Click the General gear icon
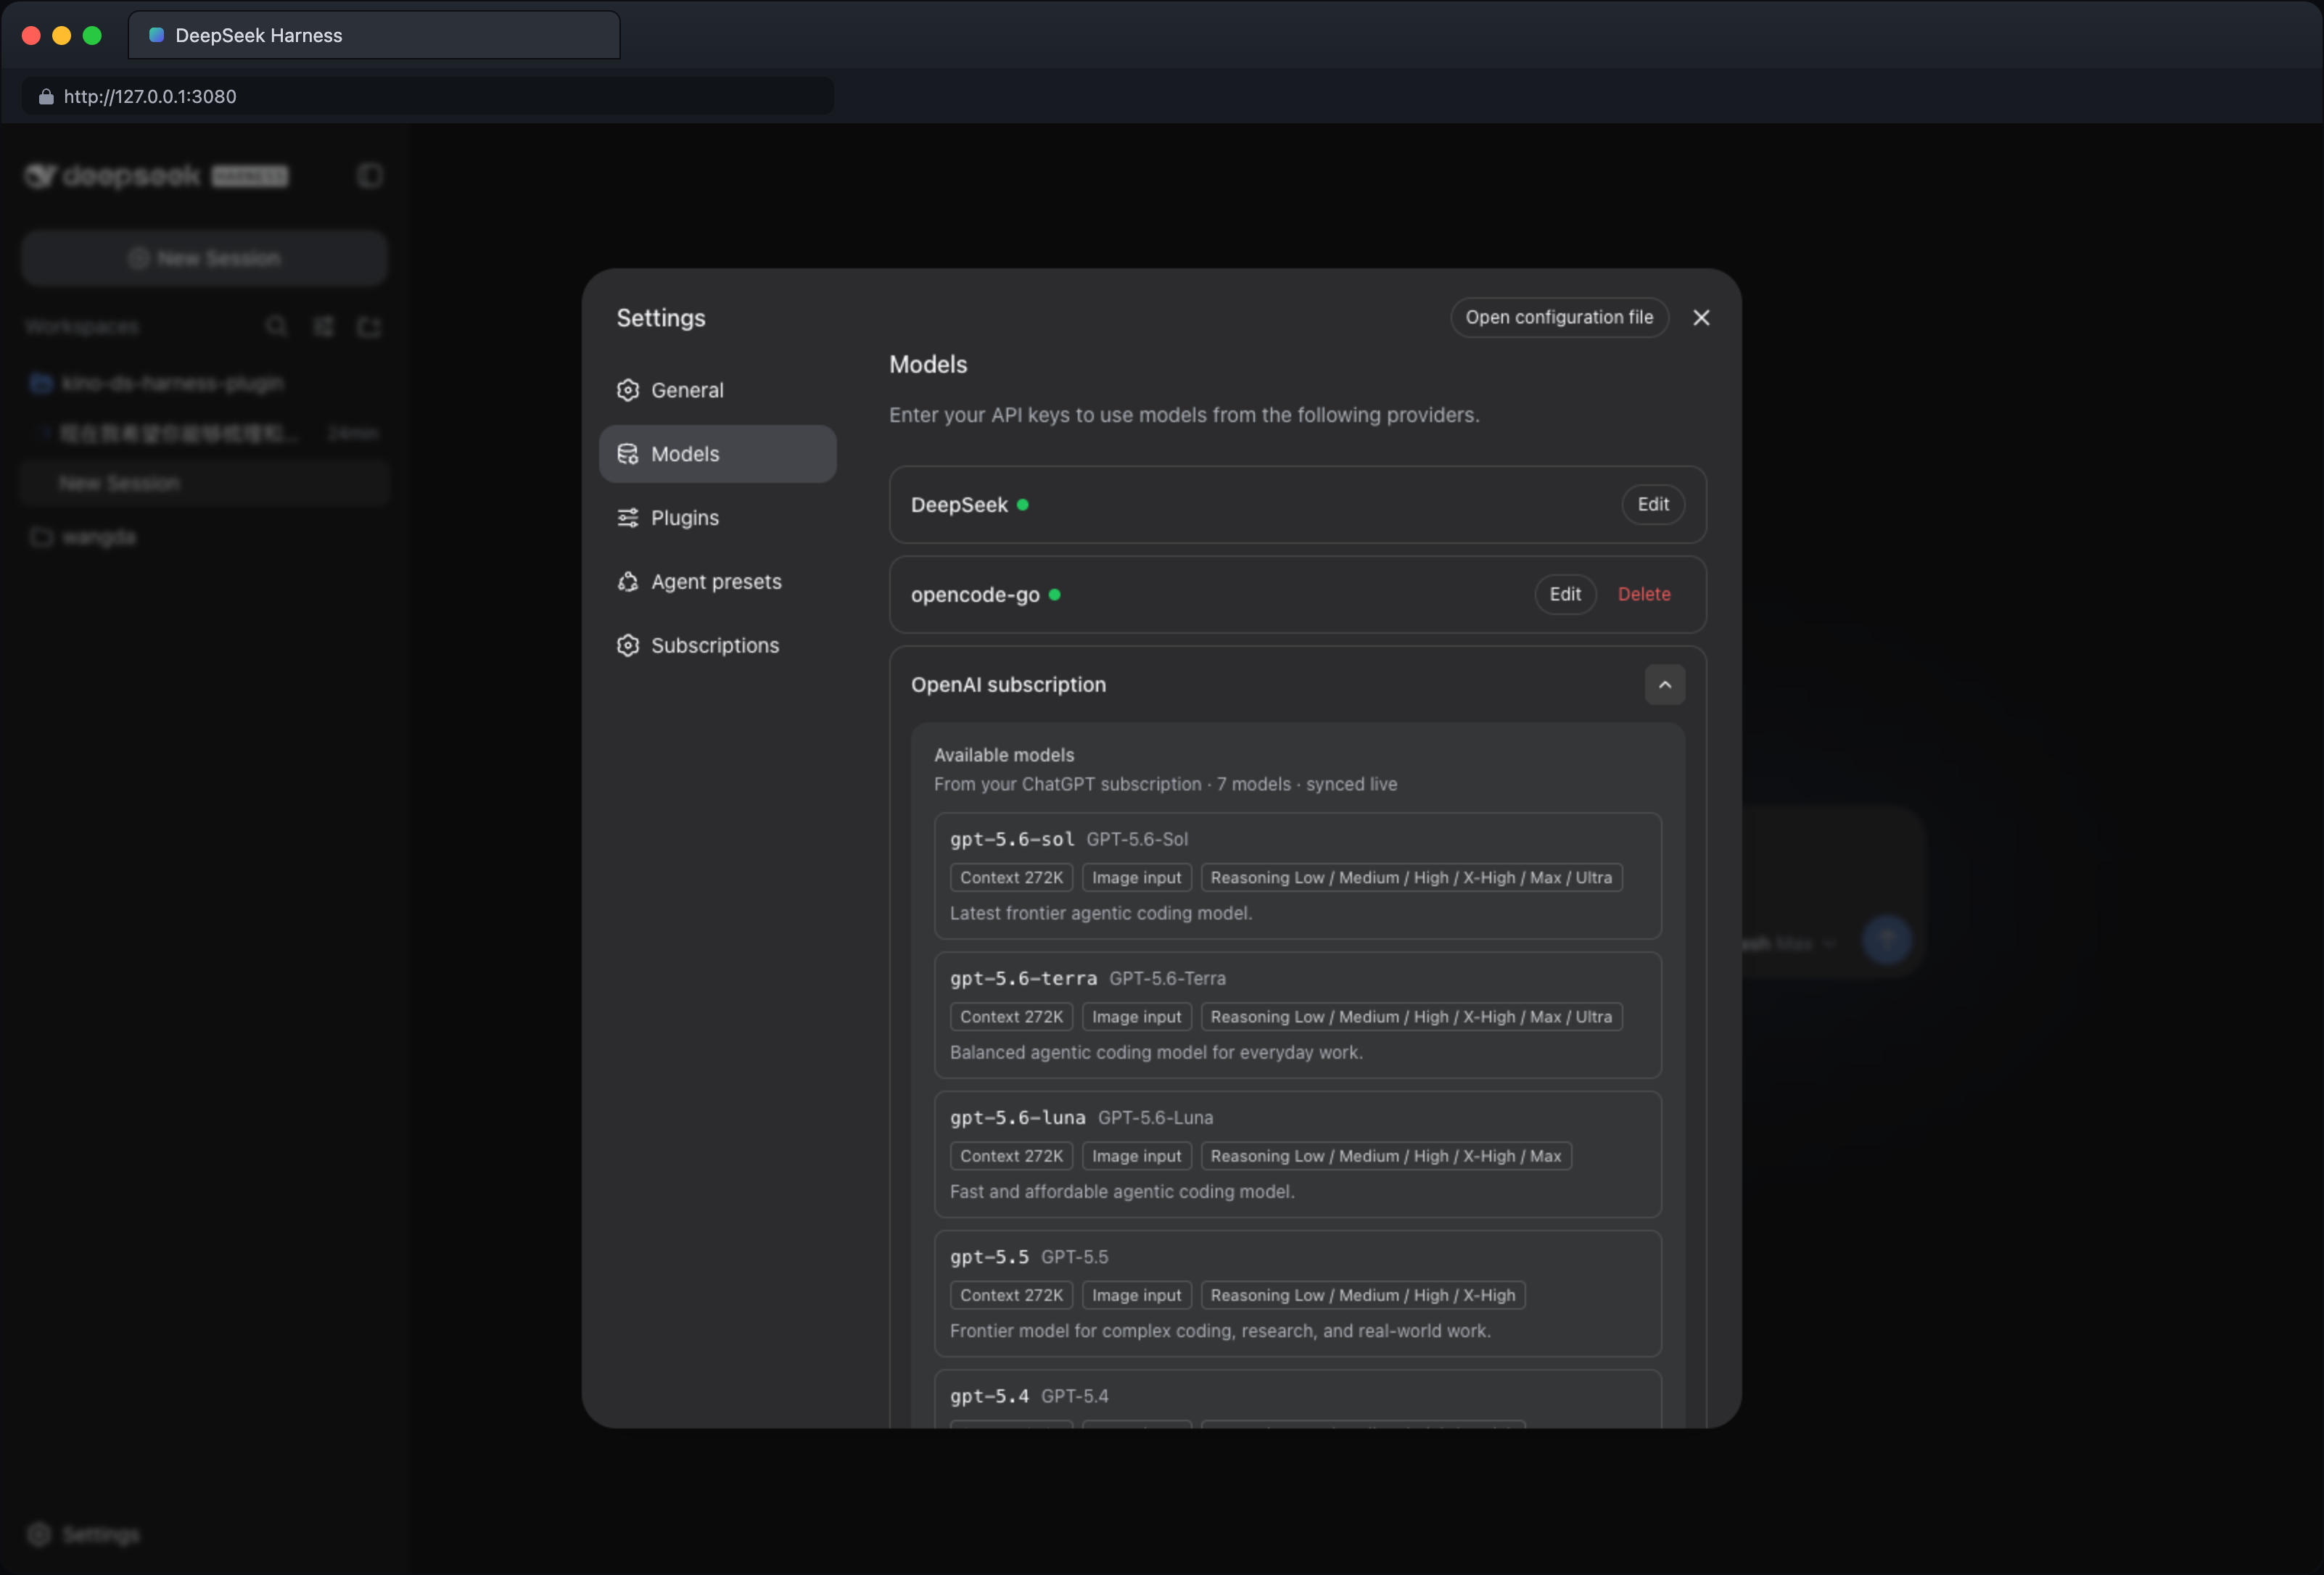Image resolution: width=2324 pixels, height=1575 pixels. pyautogui.click(x=628, y=390)
